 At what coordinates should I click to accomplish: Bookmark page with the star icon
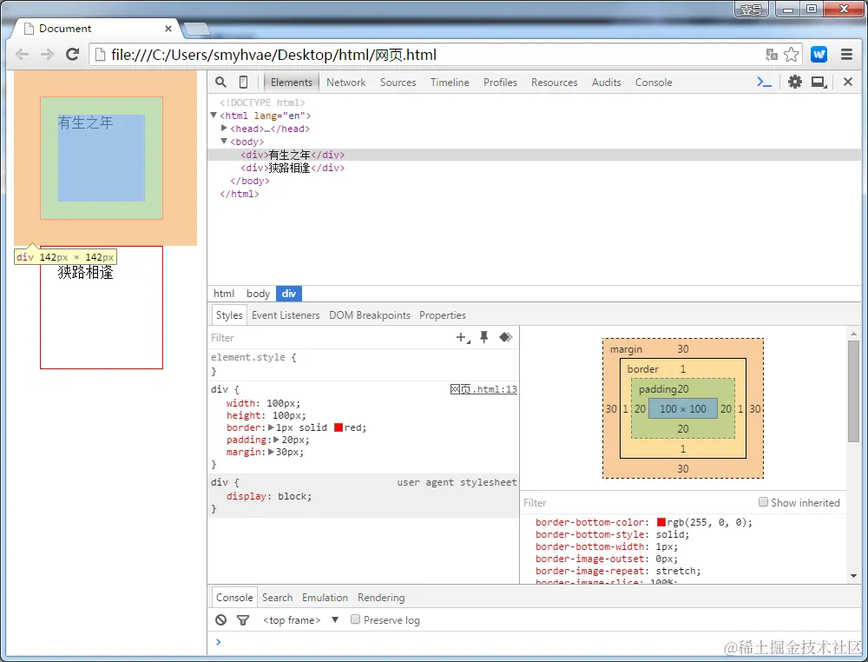pyautogui.click(x=792, y=54)
